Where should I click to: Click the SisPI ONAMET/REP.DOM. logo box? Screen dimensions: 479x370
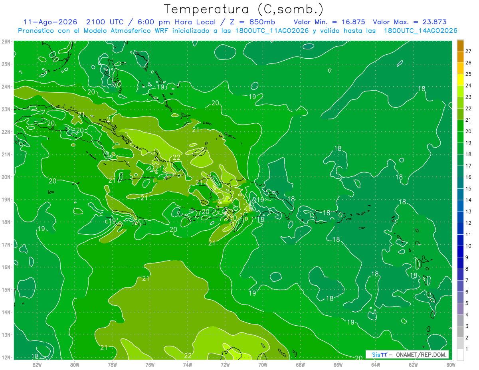407,354
